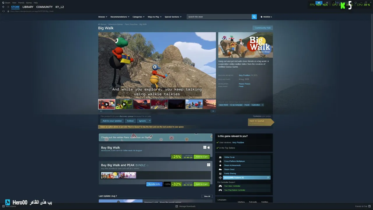Image resolution: width=373 pixels, height=210 pixels.
Task: Go forward with the navigation arrow
Action: (8, 7)
